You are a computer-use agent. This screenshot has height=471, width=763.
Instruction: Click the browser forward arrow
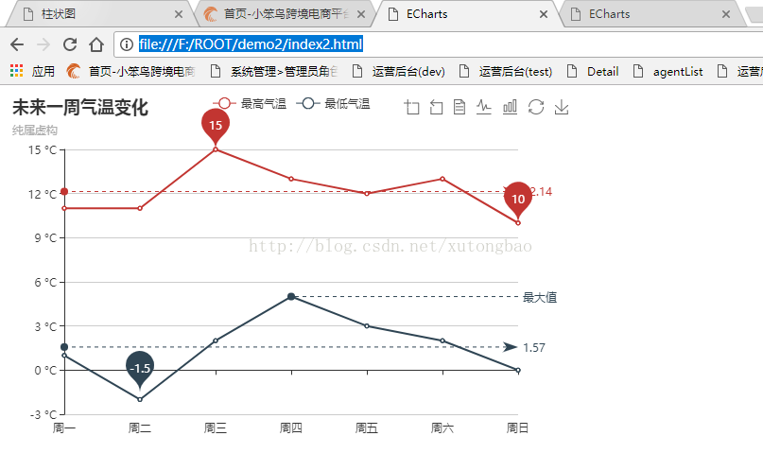pos(43,44)
